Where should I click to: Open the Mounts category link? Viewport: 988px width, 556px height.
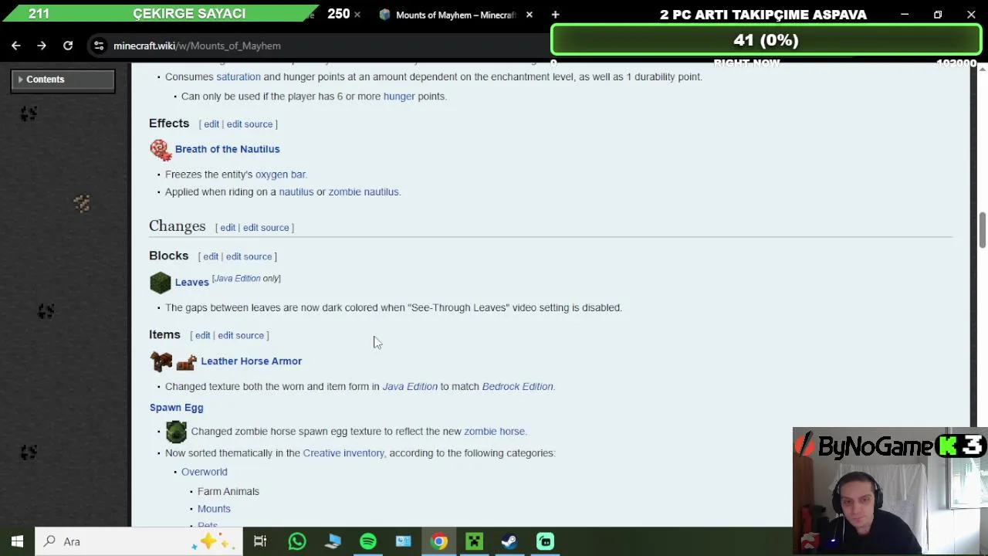click(214, 509)
